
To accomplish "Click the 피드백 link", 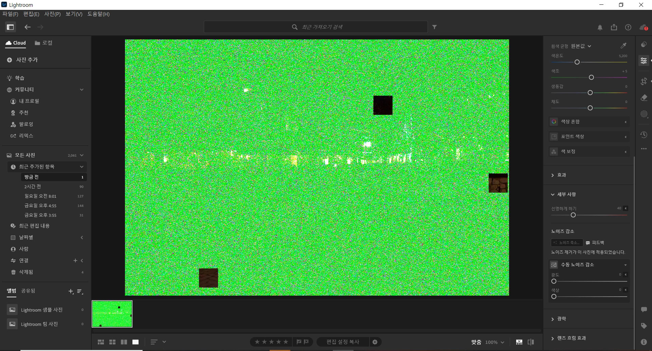I will (595, 243).
